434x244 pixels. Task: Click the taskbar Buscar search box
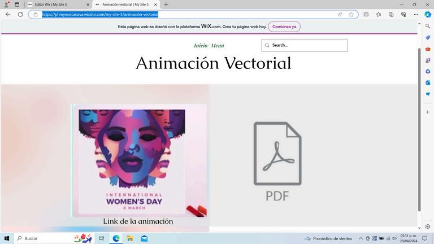54,238
